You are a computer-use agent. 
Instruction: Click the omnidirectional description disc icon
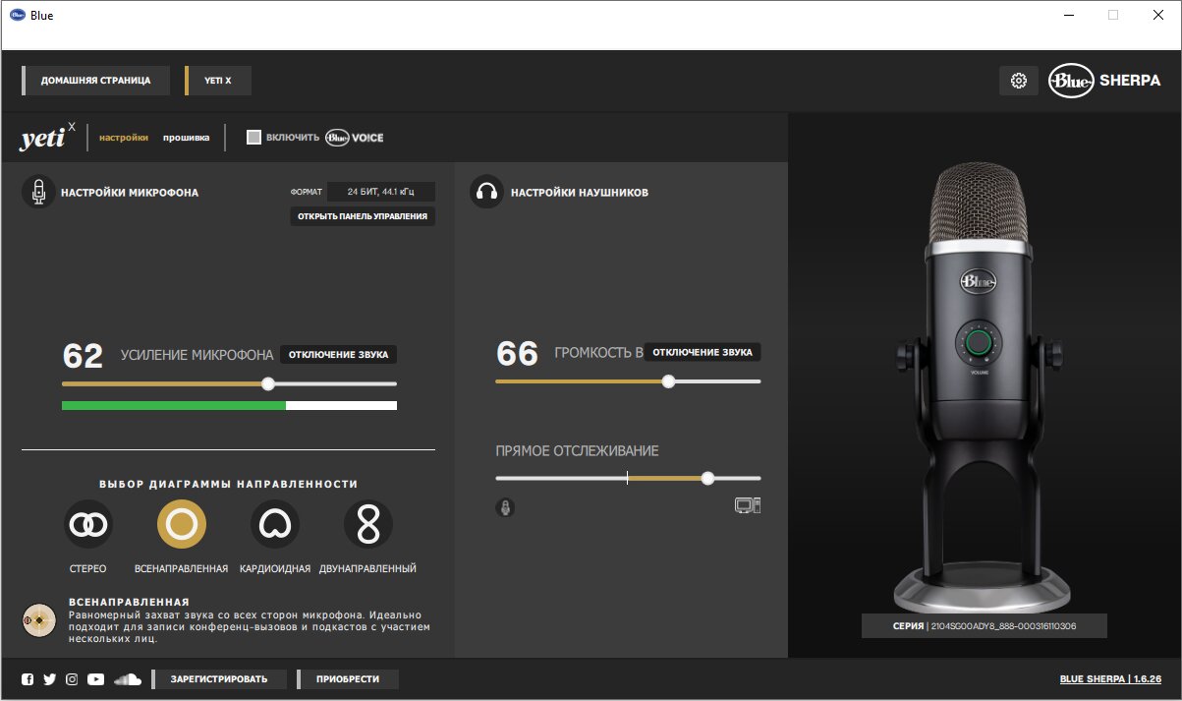click(38, 619)
